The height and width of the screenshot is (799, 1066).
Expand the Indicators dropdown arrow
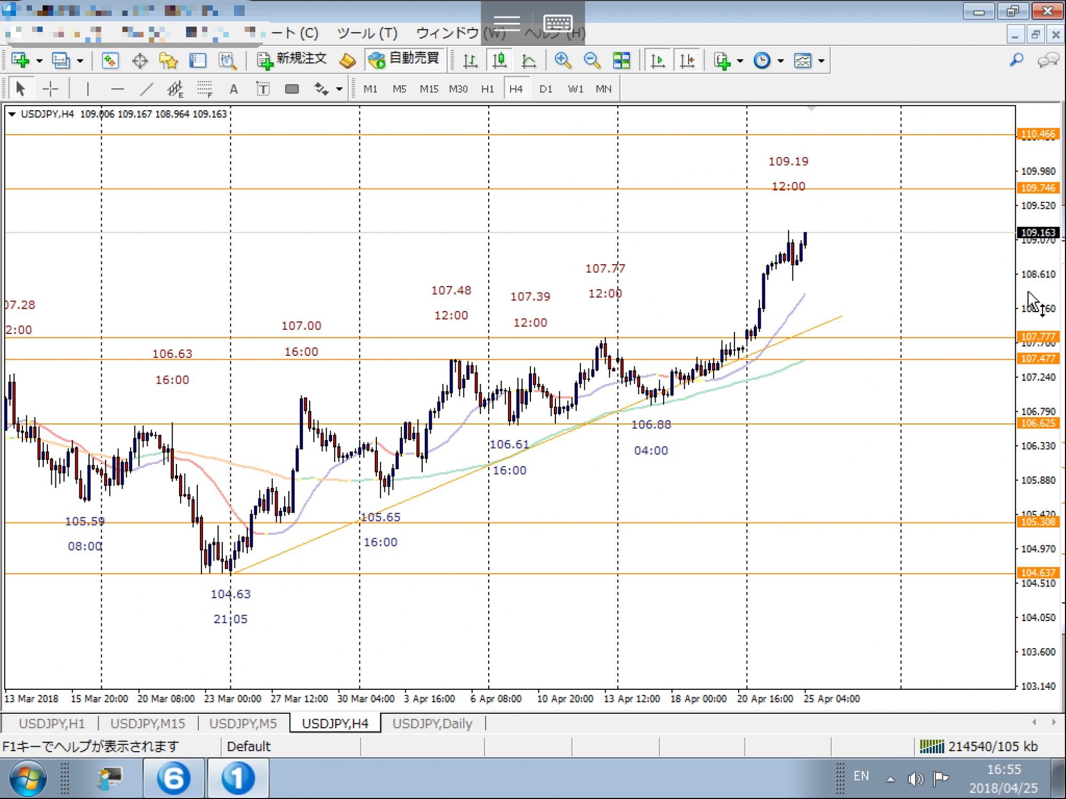click(740, 61)
